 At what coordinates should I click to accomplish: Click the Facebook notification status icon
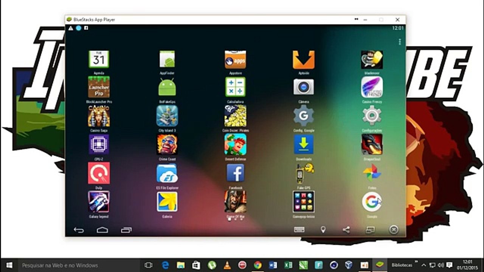click(x=86, y=28)
